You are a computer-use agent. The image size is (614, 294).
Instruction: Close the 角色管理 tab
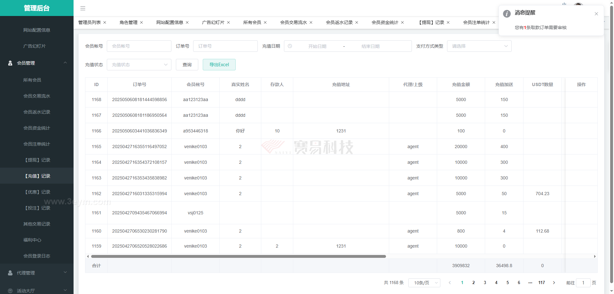click(x=141, y=22)
